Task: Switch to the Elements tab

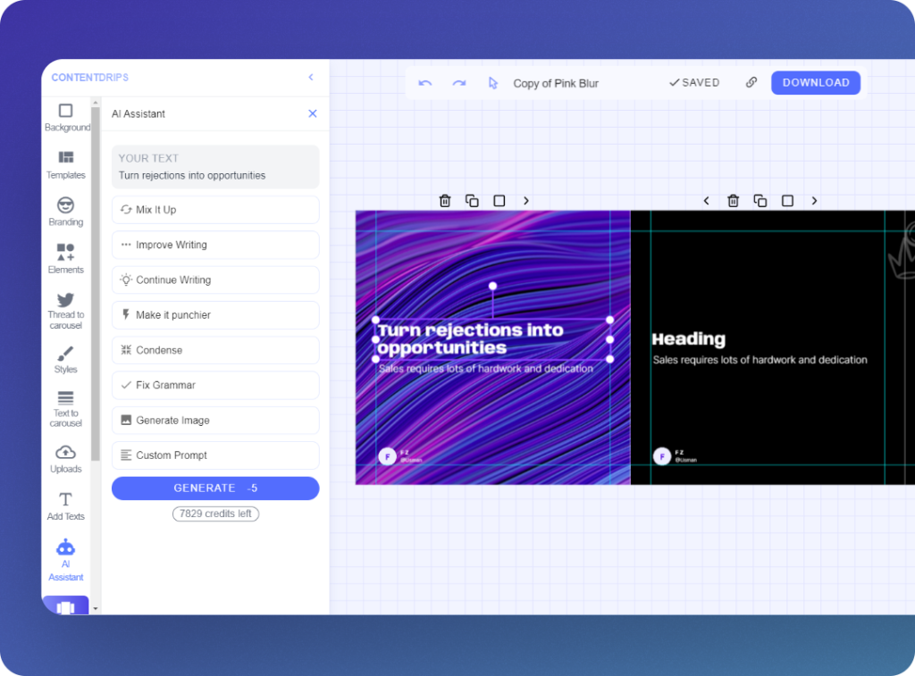Action: click(65, 259)
